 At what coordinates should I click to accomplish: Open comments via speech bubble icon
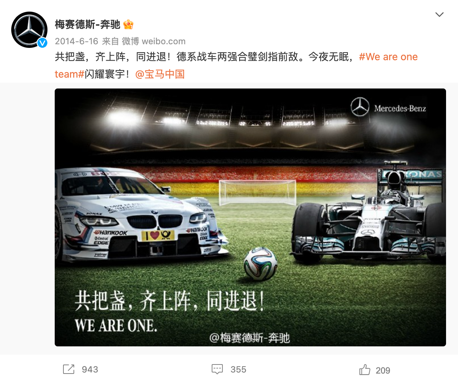tap(217, 369)
